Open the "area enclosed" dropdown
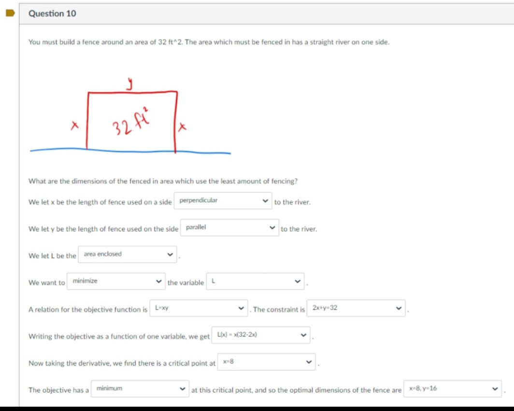Screen dimensions: 514x411 click(127, 254)
